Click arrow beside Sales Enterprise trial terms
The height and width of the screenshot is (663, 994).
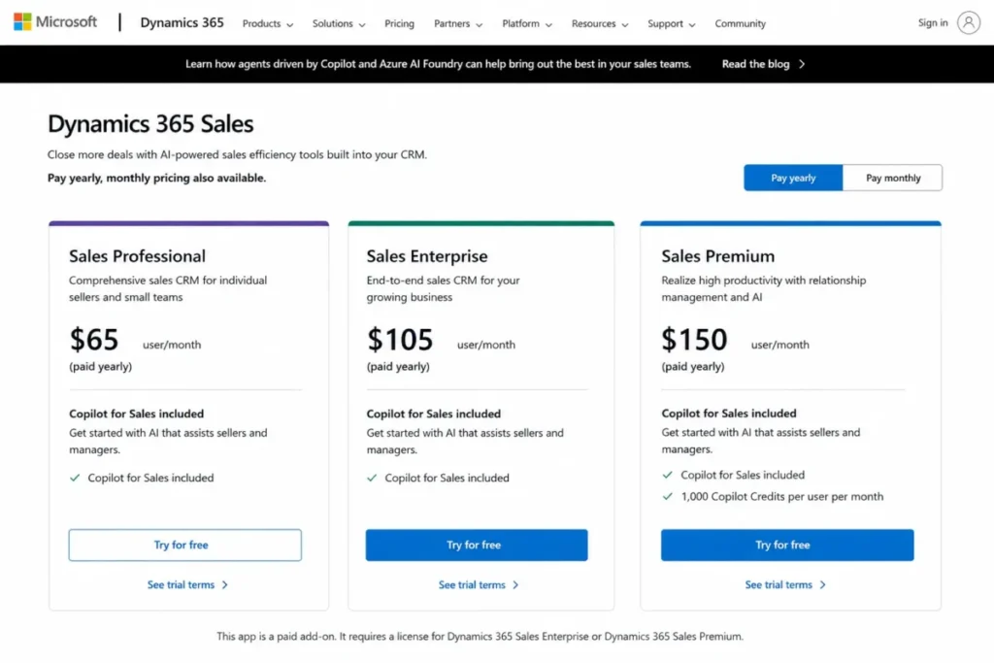[516, 585]
